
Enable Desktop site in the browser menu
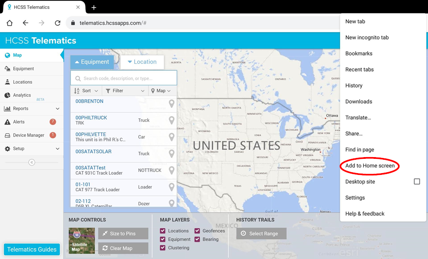[x=417, y=181]
